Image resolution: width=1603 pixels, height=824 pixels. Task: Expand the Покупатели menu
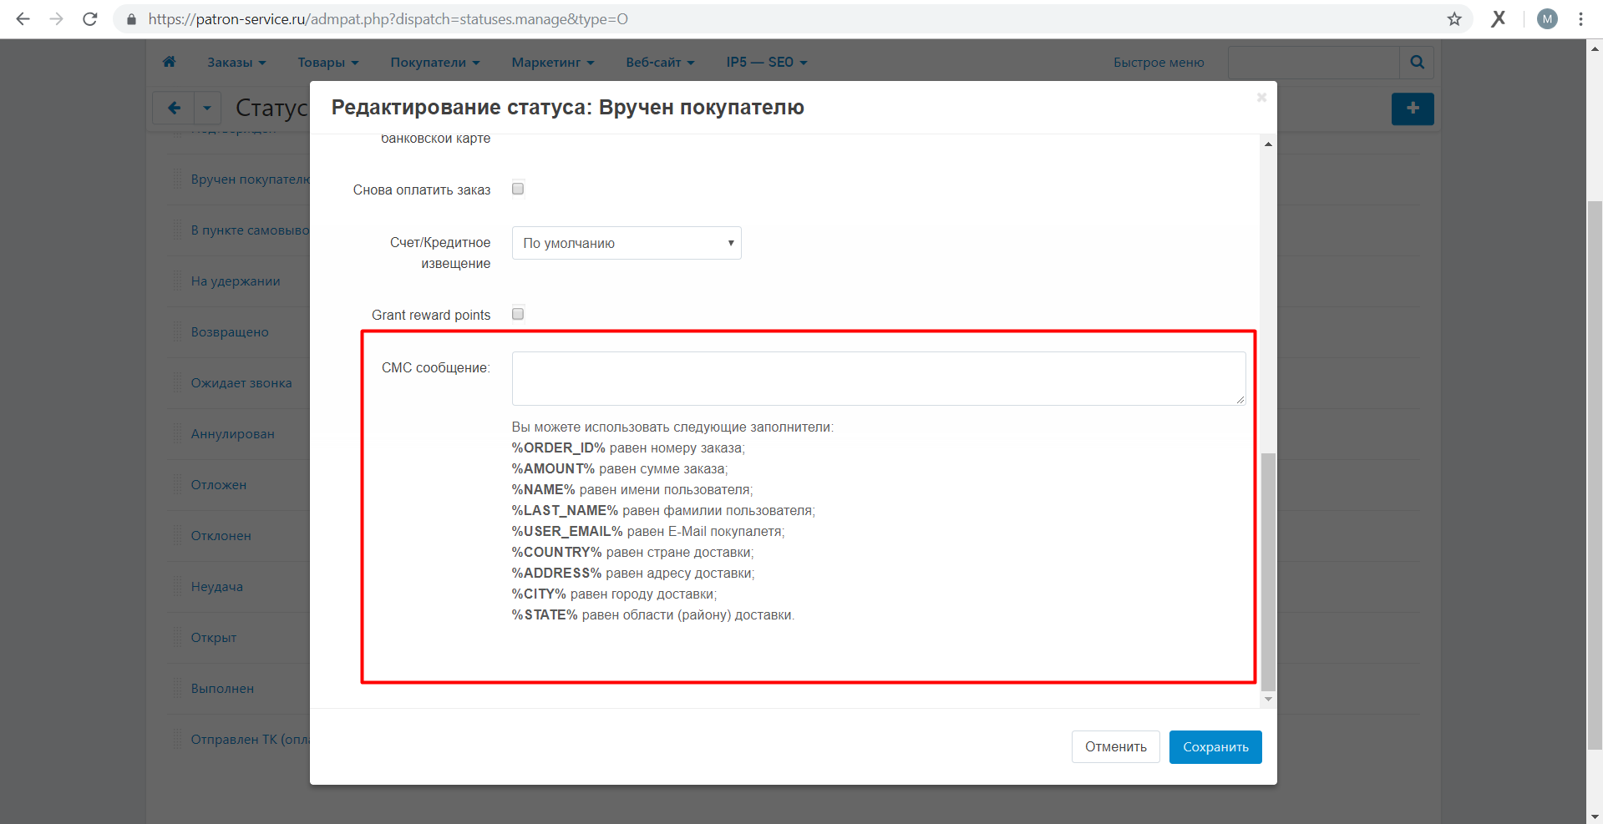tap(435, 63)
